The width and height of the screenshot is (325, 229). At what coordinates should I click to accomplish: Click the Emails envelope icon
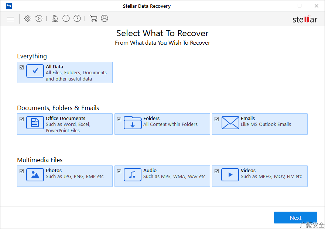click(x=230, y=123)
